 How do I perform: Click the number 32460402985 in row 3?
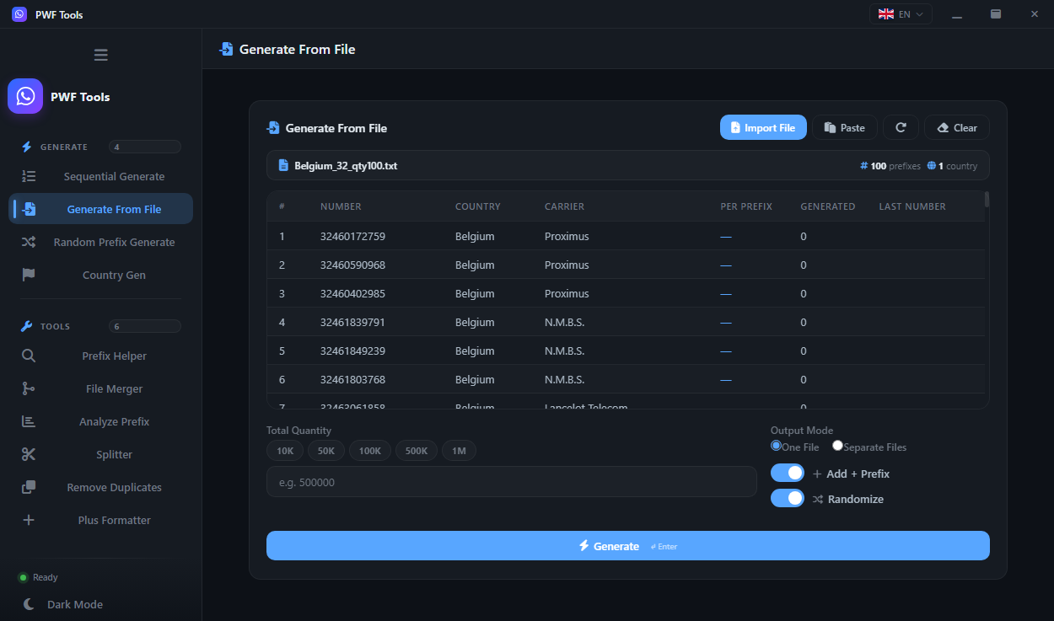(x=352, y=293)
